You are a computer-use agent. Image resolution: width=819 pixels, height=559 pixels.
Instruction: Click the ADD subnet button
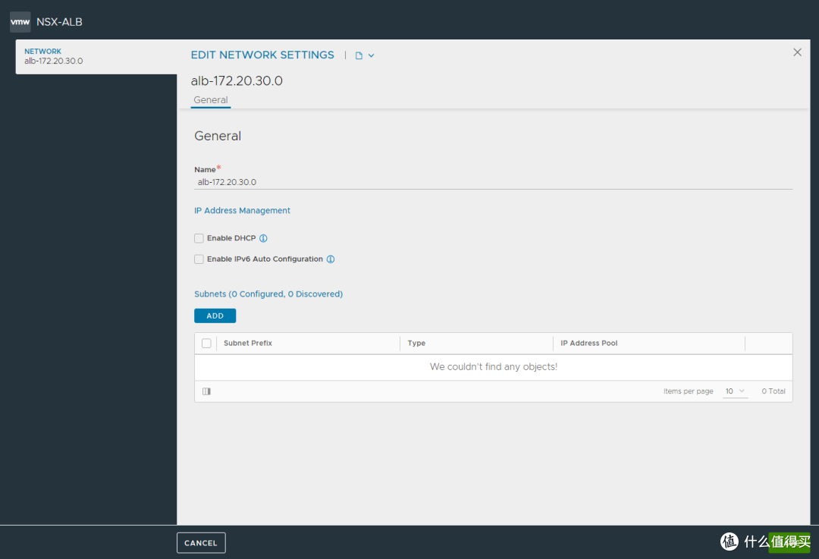point(215,316)
